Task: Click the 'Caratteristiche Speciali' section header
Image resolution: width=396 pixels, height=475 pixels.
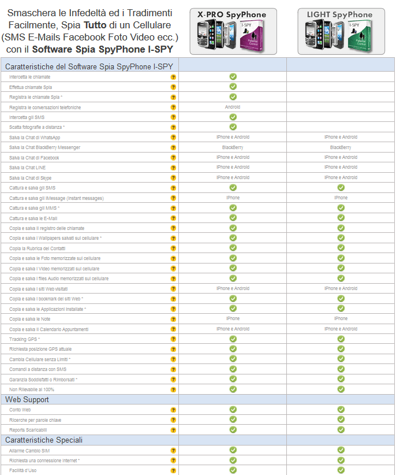Action: [x=44, y=440]
